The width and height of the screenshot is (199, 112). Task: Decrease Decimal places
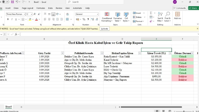tap(97, 19)
